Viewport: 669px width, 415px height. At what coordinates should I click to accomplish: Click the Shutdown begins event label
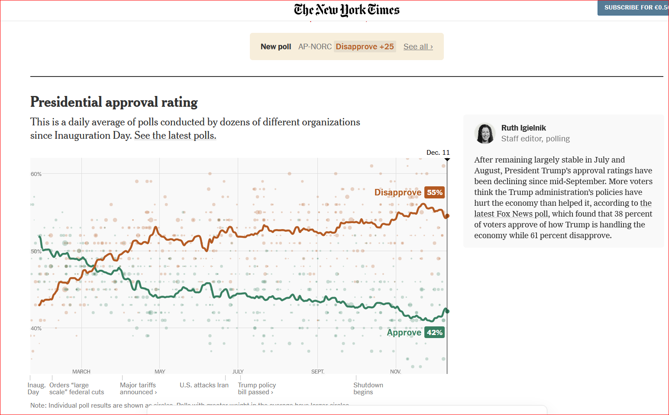pyautogui.click(x=368, y=389)
